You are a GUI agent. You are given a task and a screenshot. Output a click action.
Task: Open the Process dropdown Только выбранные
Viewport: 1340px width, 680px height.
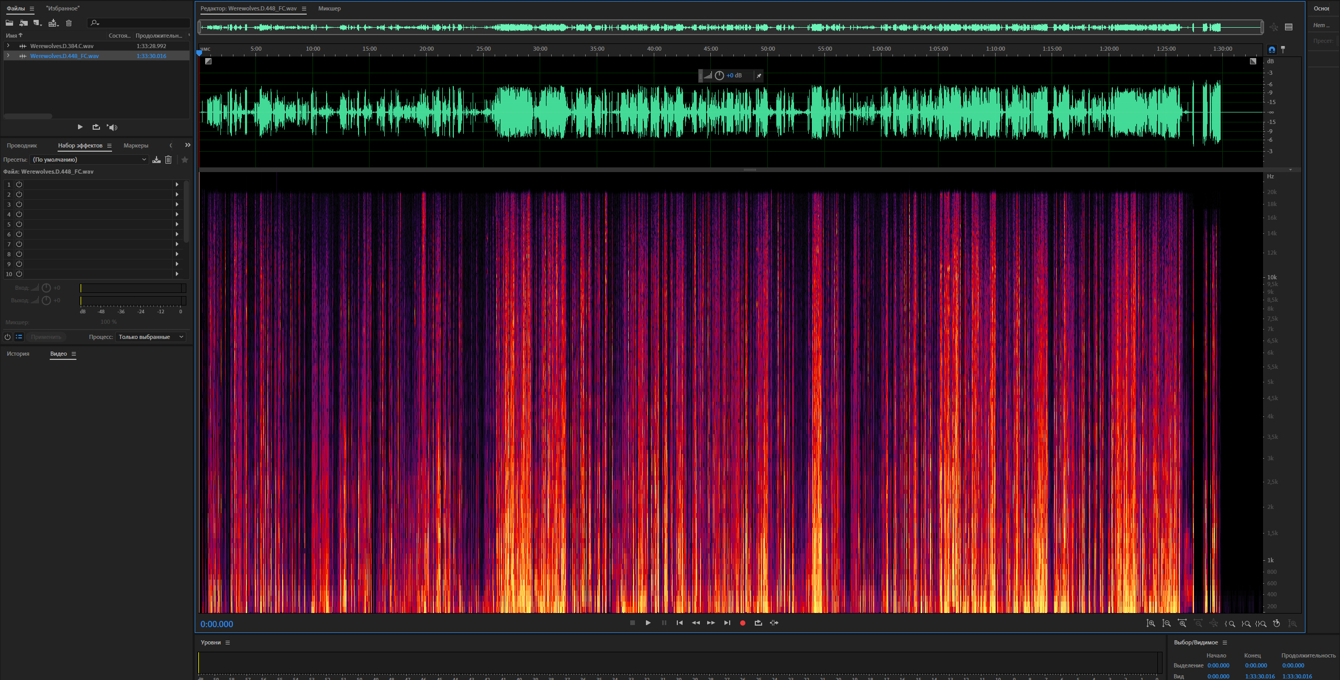click(x=151, y=337)
